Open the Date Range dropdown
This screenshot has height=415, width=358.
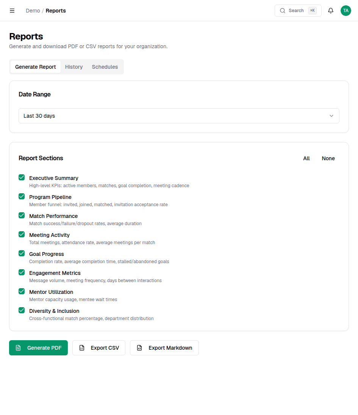[179, 115]
